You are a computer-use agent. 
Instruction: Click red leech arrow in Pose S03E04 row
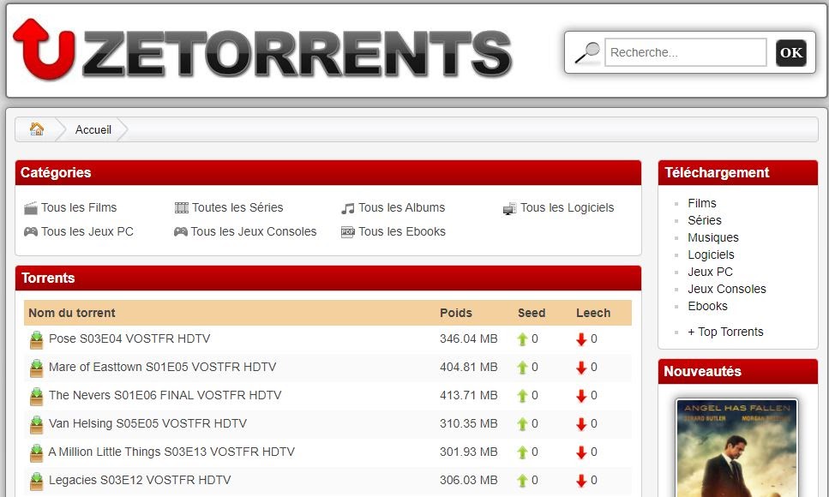pyautogui.click(x=581, y=339)
